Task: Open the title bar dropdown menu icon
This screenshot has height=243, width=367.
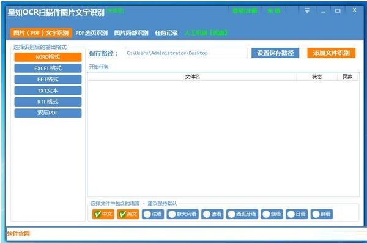Action: (x=307, y=10)
